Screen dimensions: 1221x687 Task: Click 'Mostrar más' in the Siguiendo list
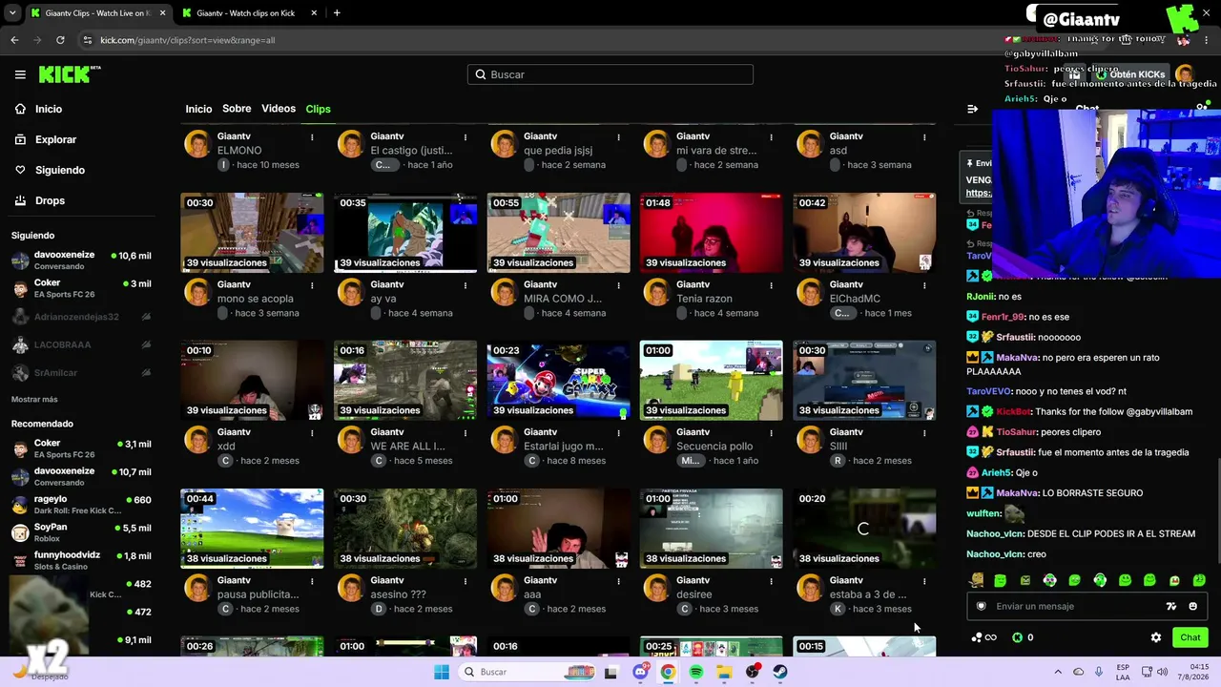pos(34,399)
